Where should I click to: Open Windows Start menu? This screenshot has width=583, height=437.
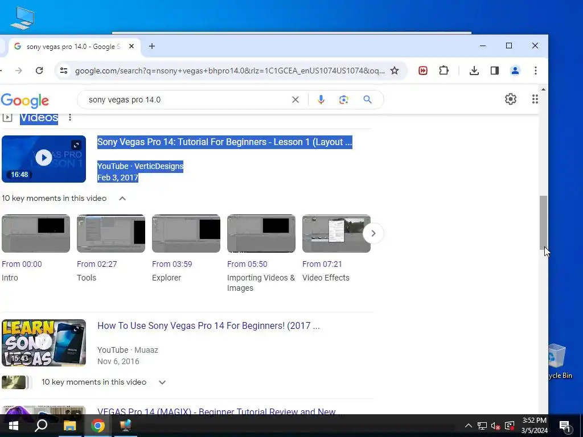(14, 426)
